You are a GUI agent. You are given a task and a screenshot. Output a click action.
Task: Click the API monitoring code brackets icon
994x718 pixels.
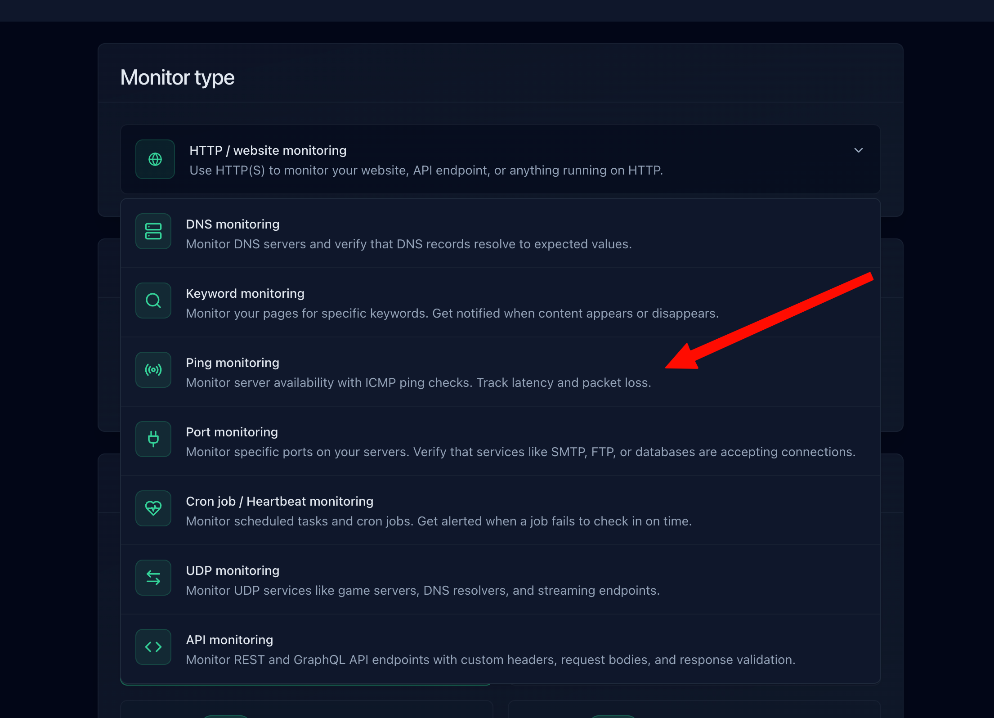(x=153, y=647)
